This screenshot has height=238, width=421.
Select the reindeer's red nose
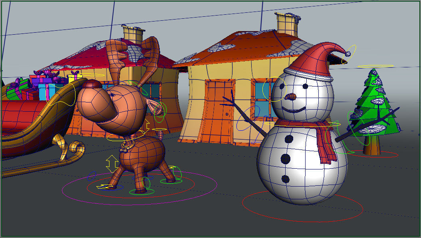point(92,84)
